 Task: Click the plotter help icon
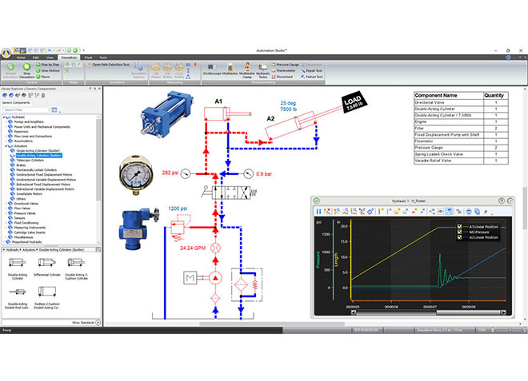point(502,200)
